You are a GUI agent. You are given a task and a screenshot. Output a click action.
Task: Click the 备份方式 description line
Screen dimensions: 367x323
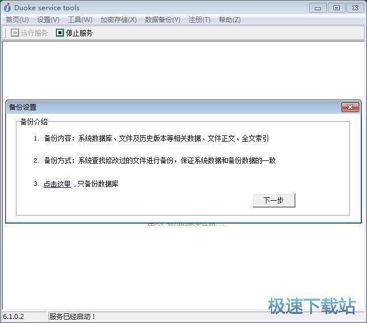click(160, 160)
